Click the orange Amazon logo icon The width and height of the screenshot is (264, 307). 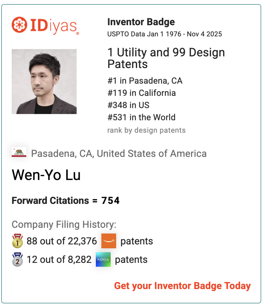coord(109,241)
